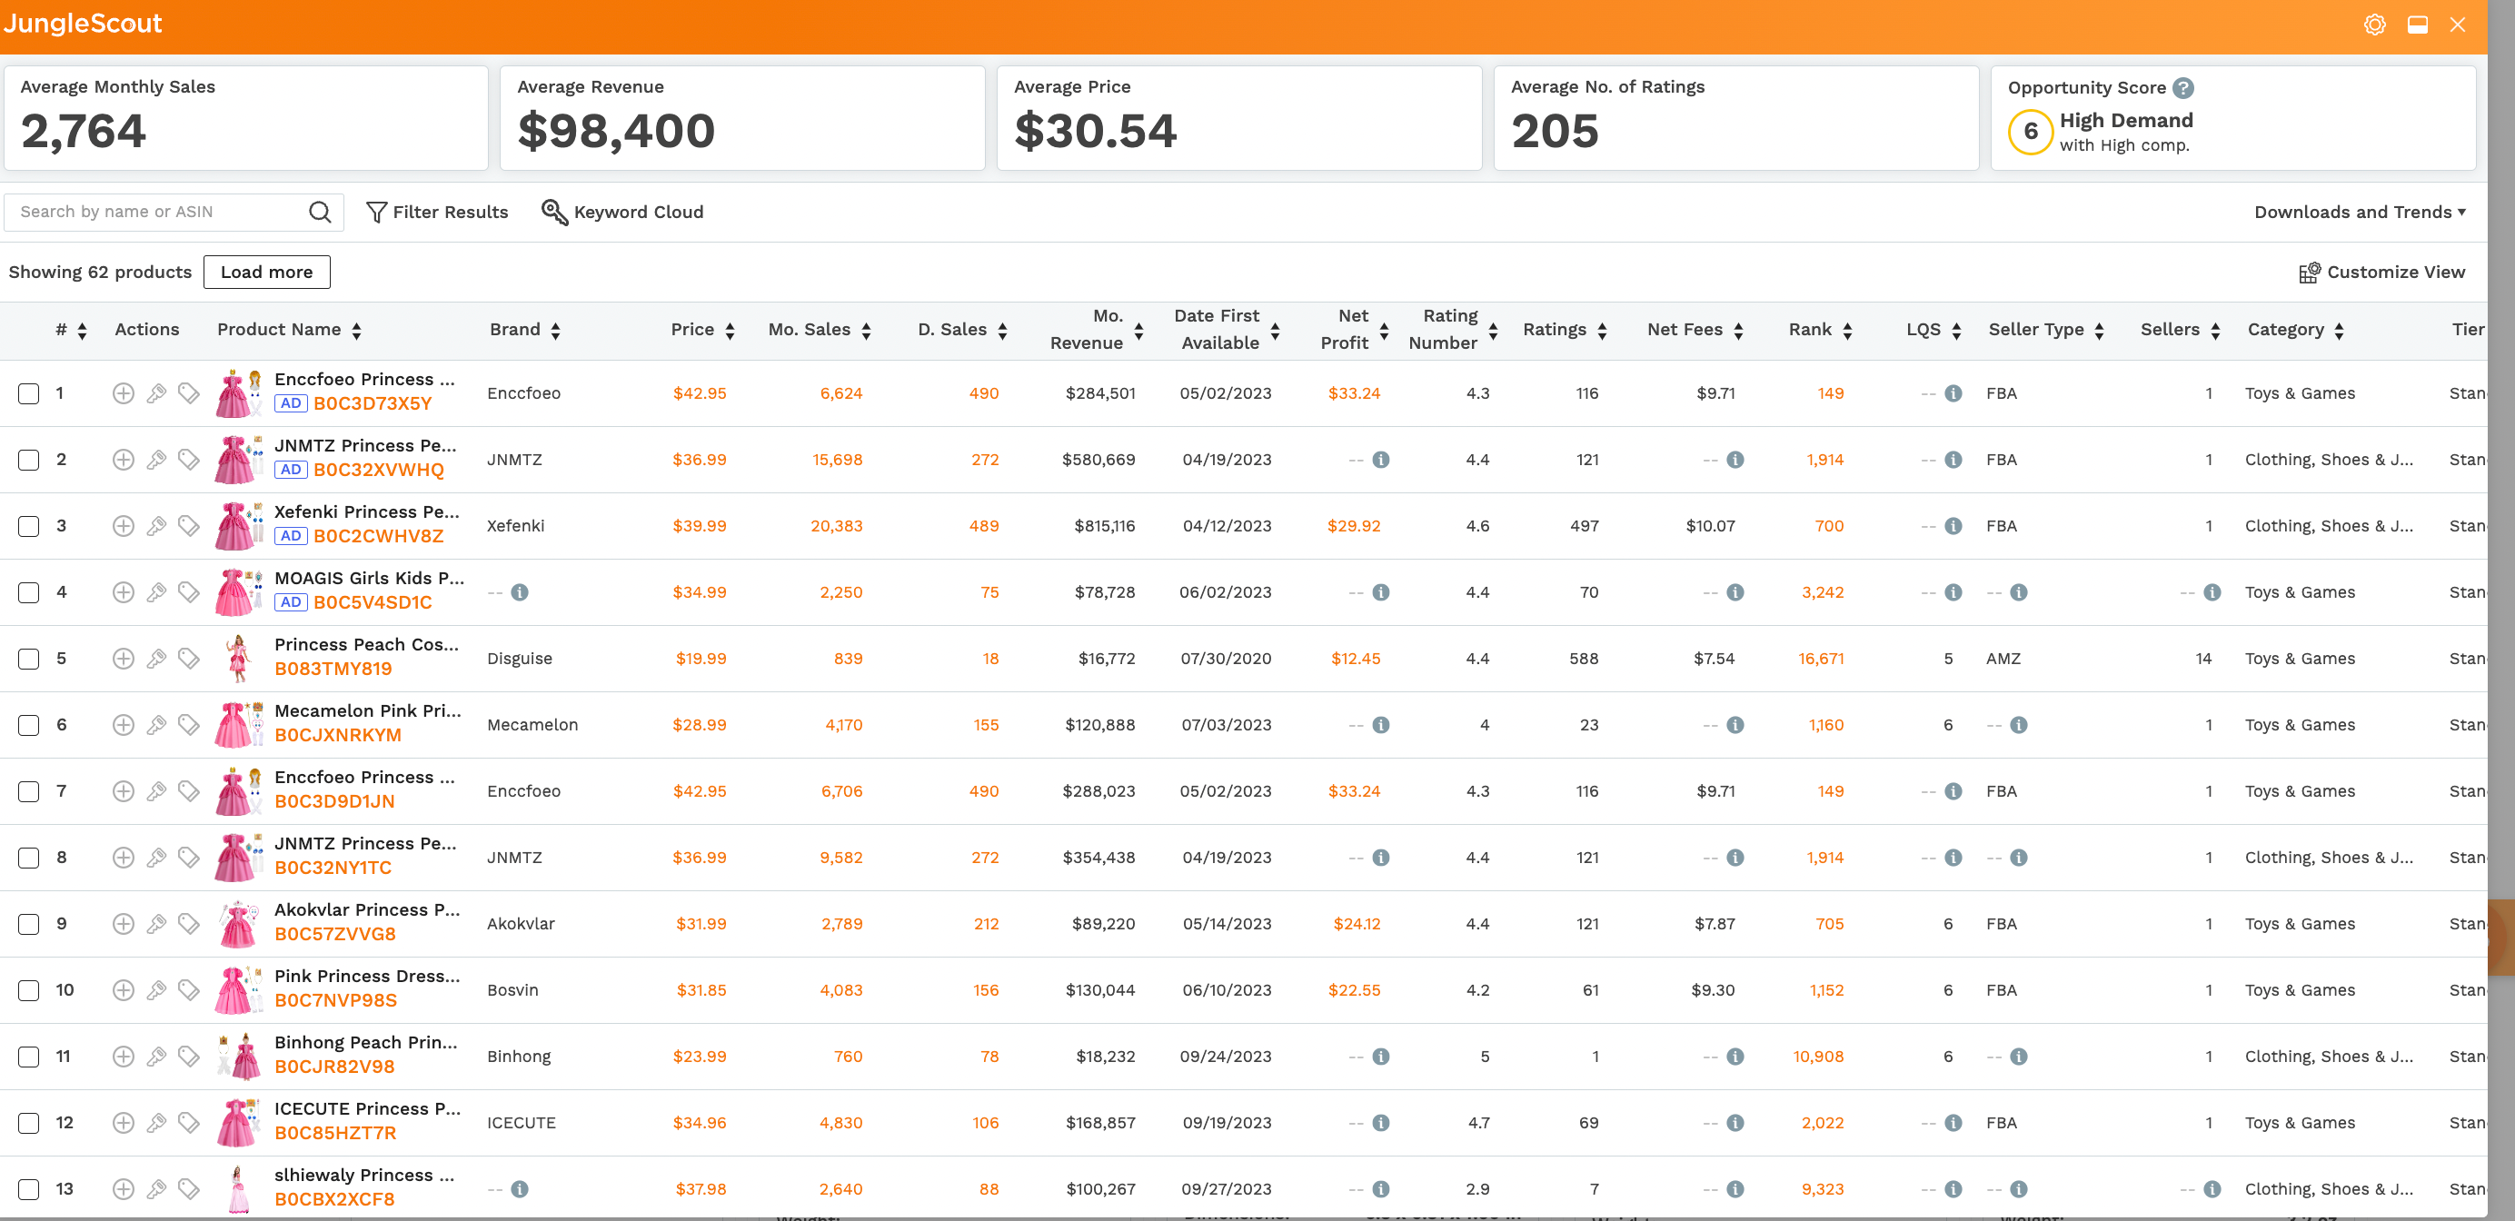The image size is (2515, 1221).
Task: Check the box for row 6 Mecamelon
Action: click(x=29, y=726)
